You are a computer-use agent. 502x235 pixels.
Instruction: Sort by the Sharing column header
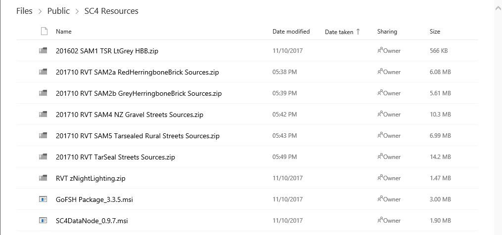[387, 31]
